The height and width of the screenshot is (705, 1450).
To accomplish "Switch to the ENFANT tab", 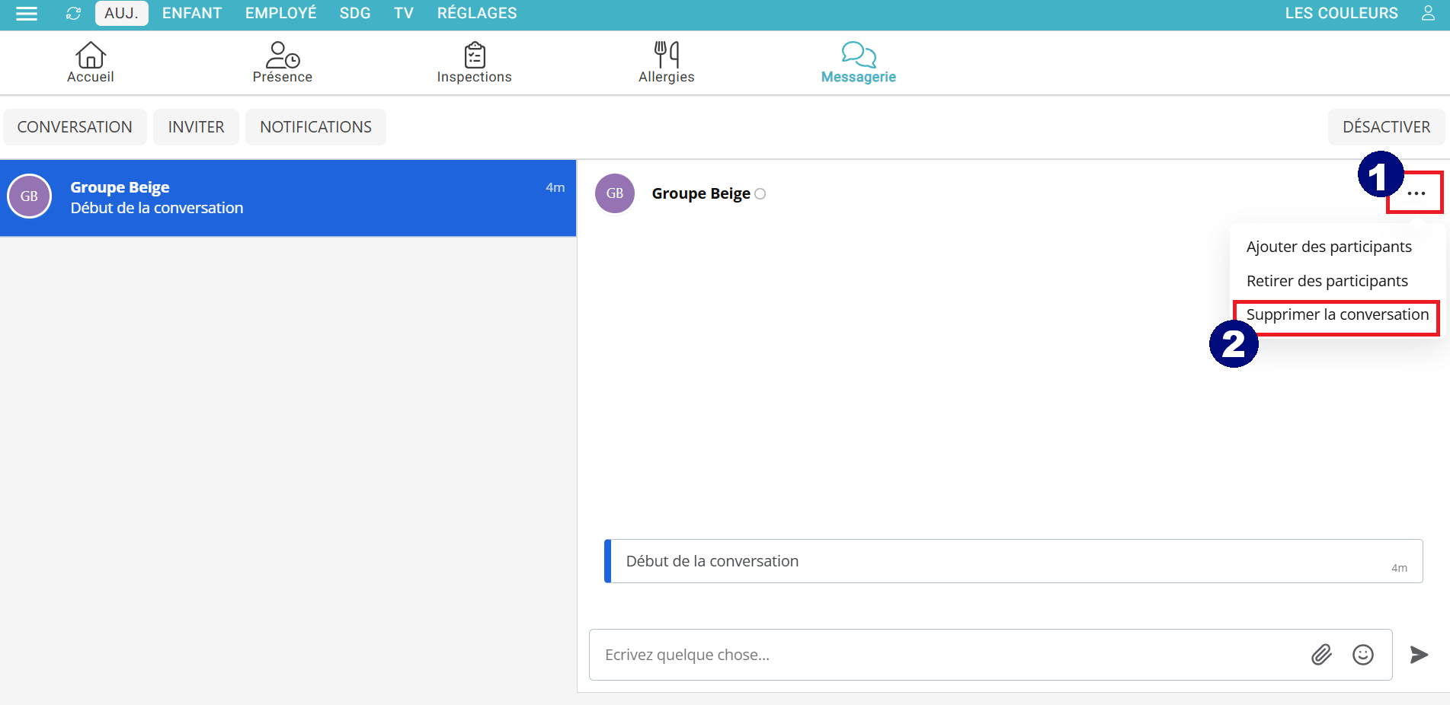I will [x=192, y=14].
